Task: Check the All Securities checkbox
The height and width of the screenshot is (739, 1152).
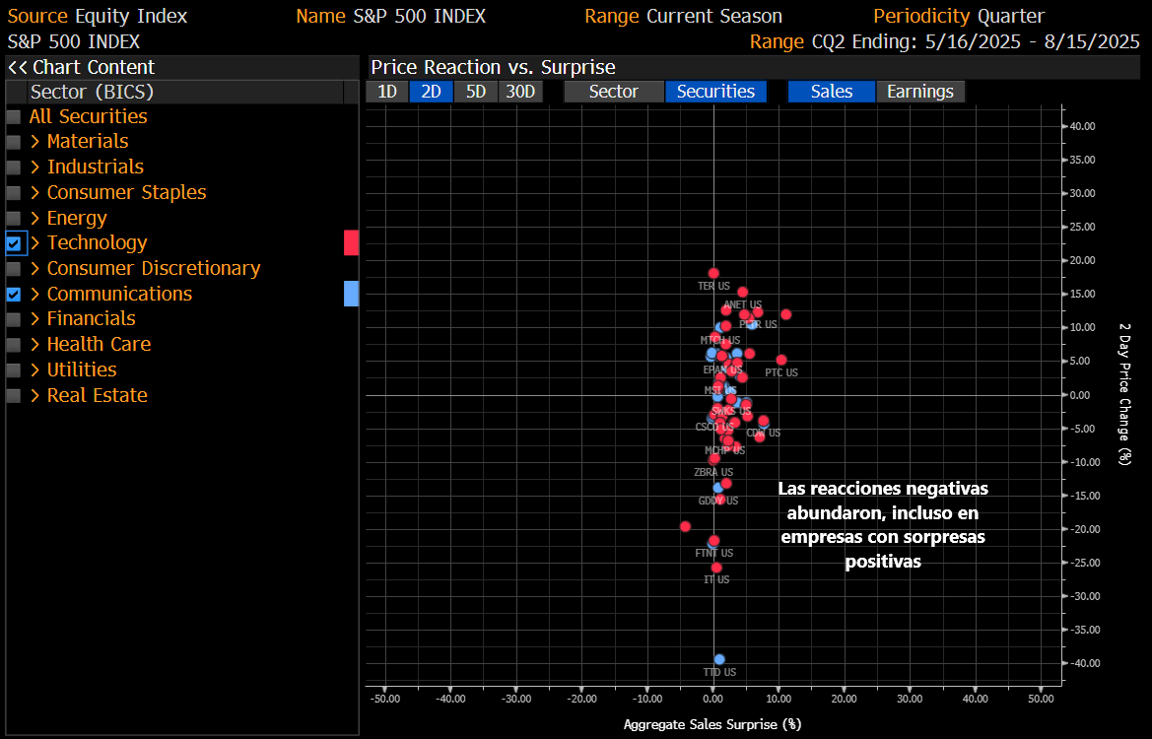Action: pos(13,117)
